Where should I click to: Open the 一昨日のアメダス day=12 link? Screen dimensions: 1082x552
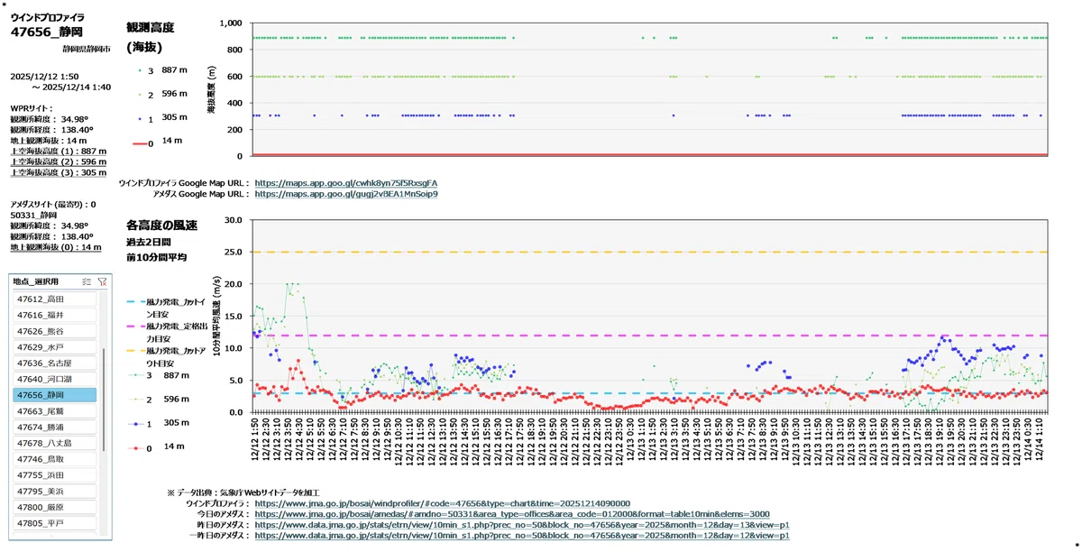click(x=522, y=536)
